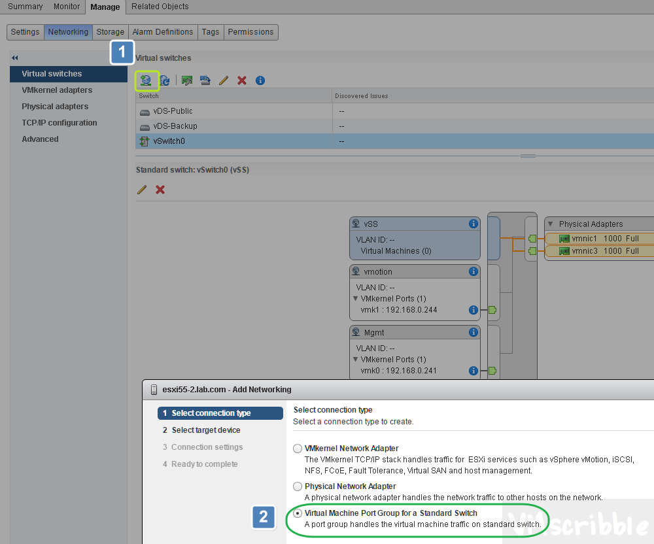Collapse VMkernel Ports under vmotion
This screenshot has width=654, height=544.
pos(356,299)
